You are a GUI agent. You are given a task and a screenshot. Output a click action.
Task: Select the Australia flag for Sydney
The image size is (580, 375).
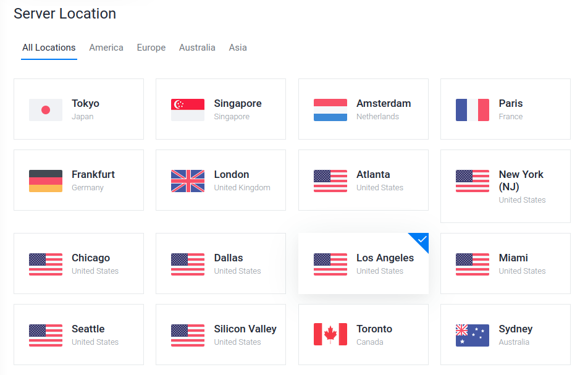[x=473, y=335]
